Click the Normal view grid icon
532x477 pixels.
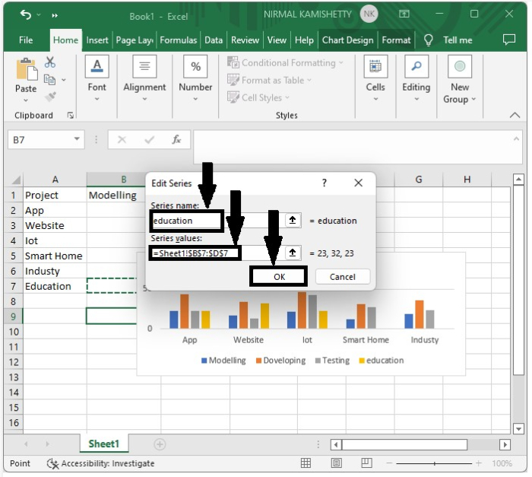coord(306,463)
